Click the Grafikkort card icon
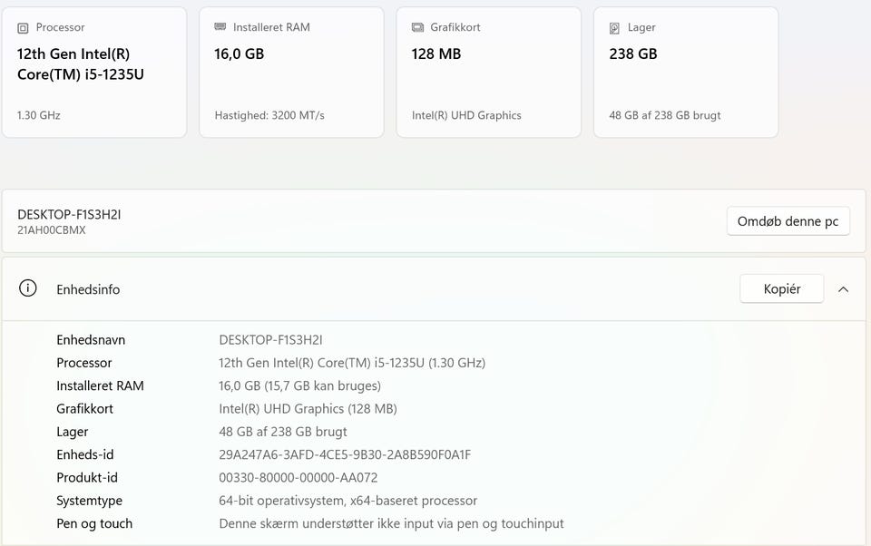This screenshot has width=871, height=546. pyautogui.click(x=417, y=27)
